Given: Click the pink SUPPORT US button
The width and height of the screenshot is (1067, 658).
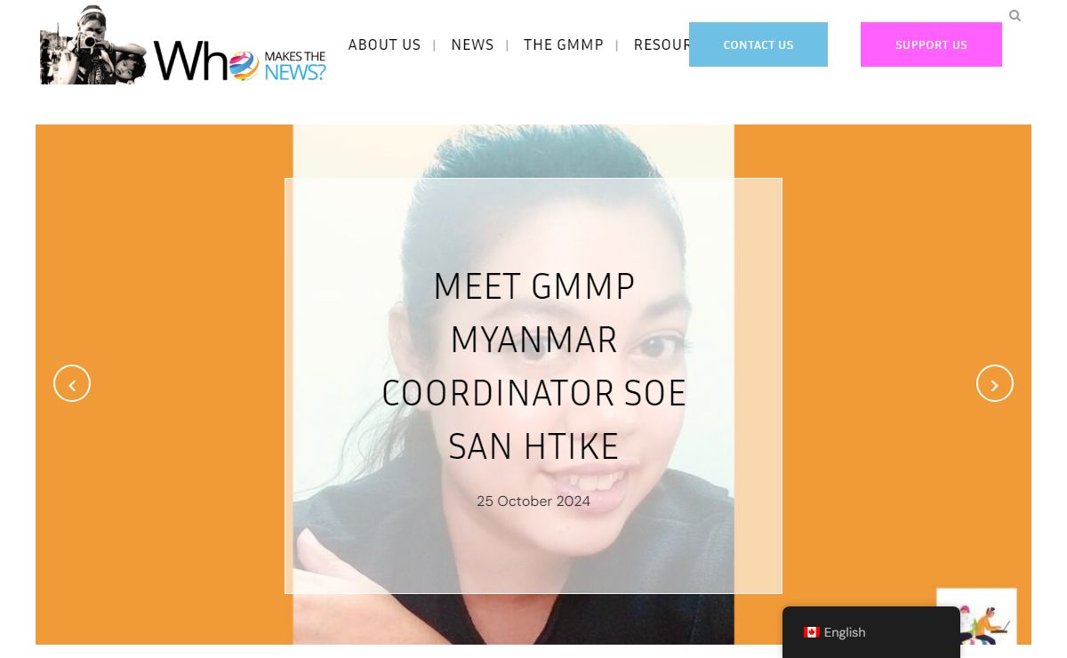Looking at the screenshot, I should pyautogui.click(x=931, y=44).
